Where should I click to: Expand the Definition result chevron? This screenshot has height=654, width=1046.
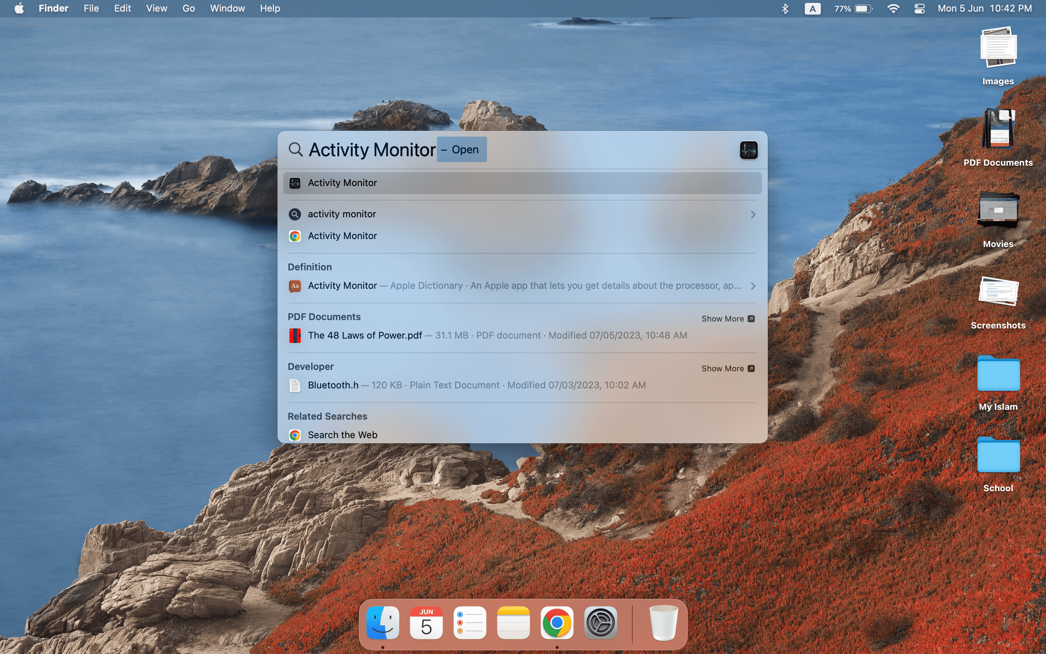coord(753,286)
